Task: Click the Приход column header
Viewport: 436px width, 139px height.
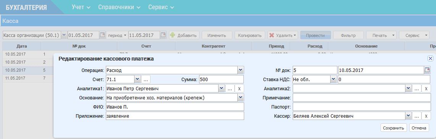Action: click(x=271, y=46)
